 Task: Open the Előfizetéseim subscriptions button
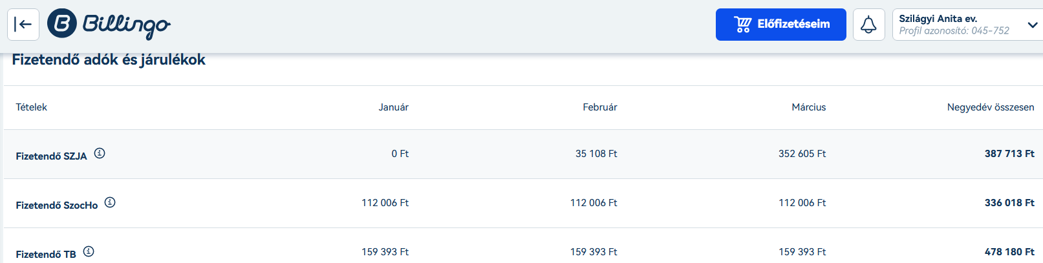(780, 25)
